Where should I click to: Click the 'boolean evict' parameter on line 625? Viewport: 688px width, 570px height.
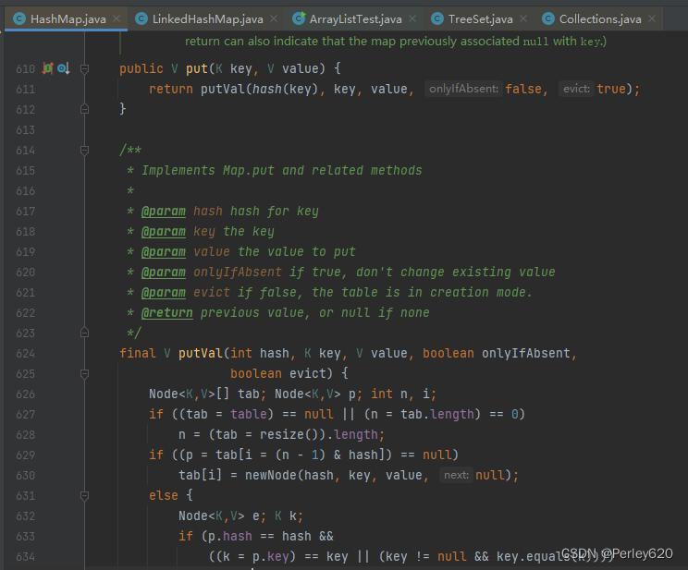278,374
